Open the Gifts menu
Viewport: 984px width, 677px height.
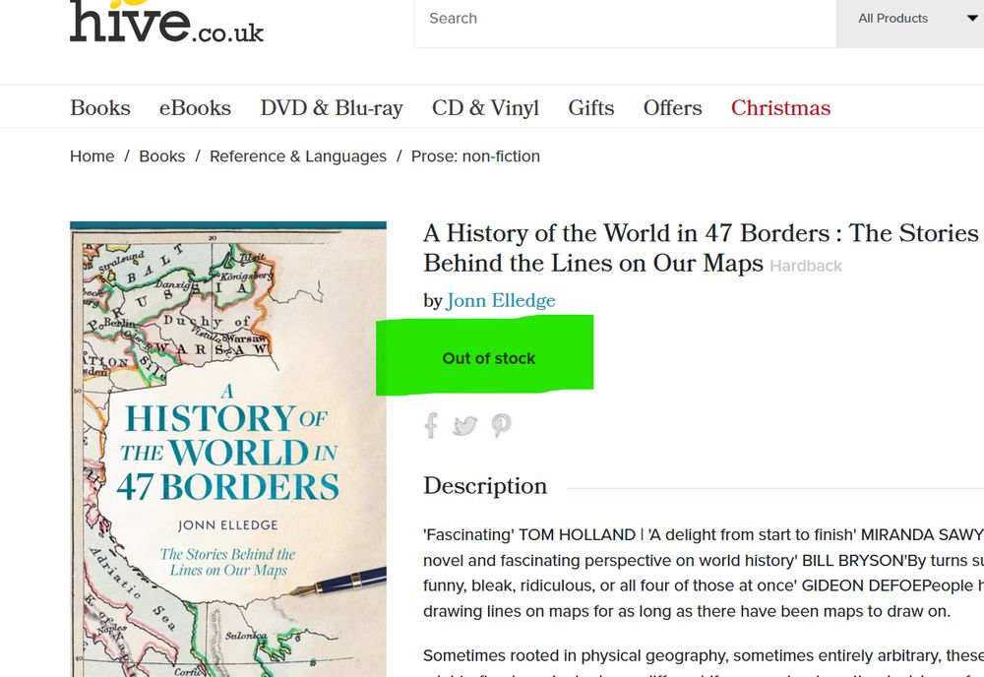591,108
